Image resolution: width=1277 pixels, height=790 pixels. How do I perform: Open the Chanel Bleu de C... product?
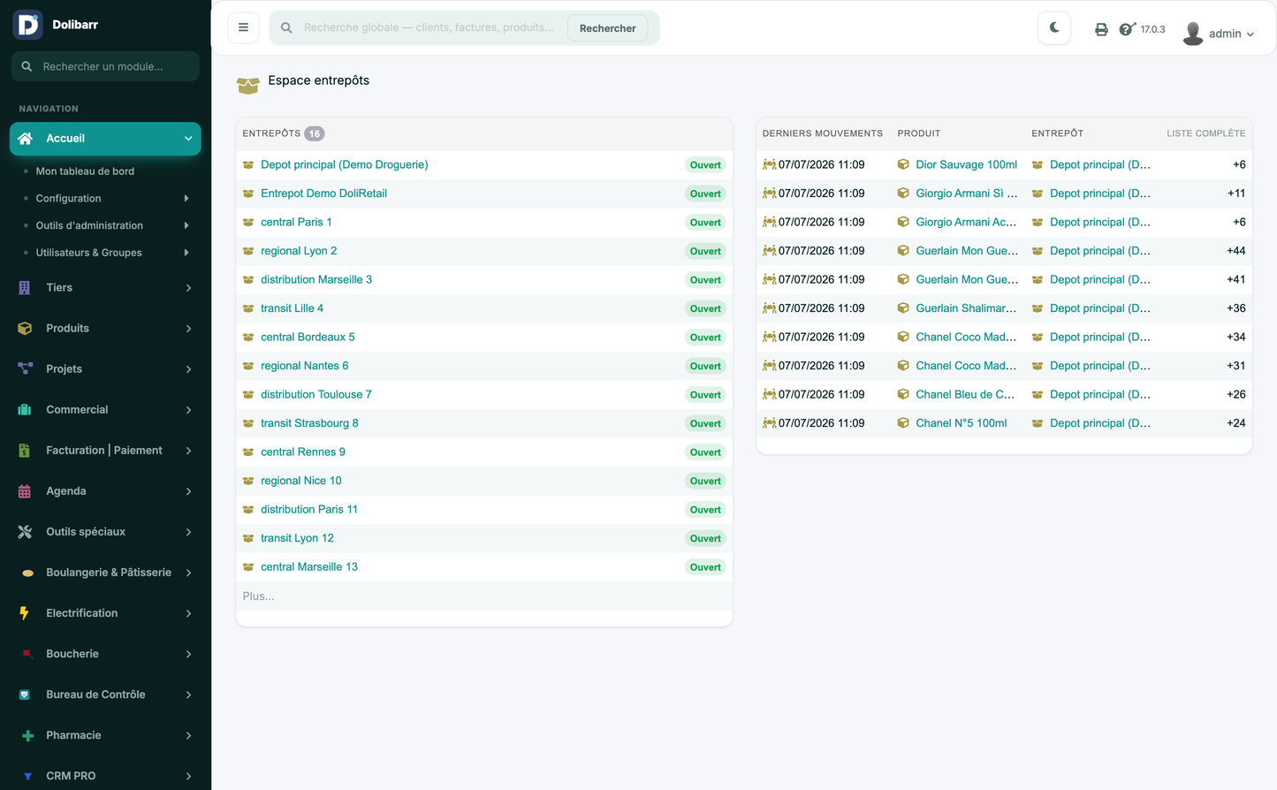965,395
